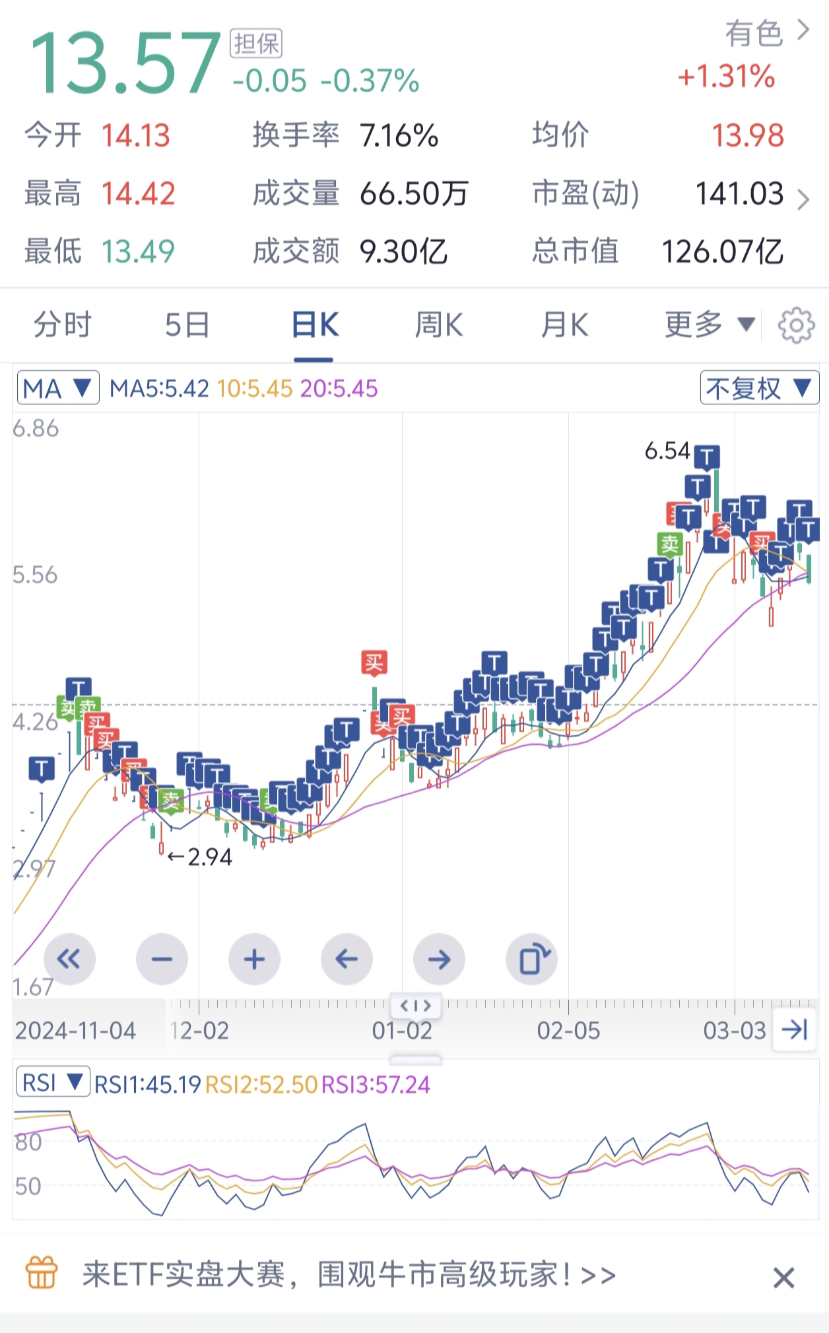
Task: Close the ETF promotion banner
Action: point(783,1278)
